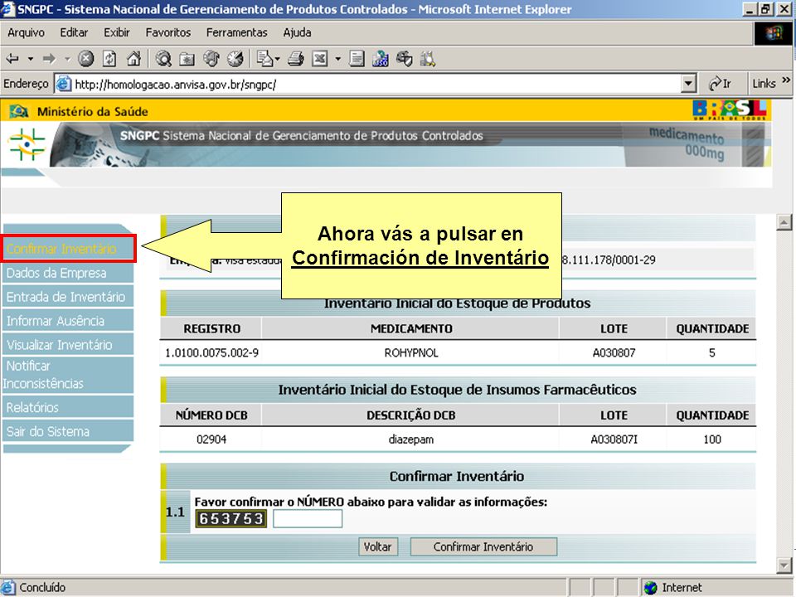This screenshot has width=796, height=597.
Task: Click the address URL field
Action: (x=376, y=84)
